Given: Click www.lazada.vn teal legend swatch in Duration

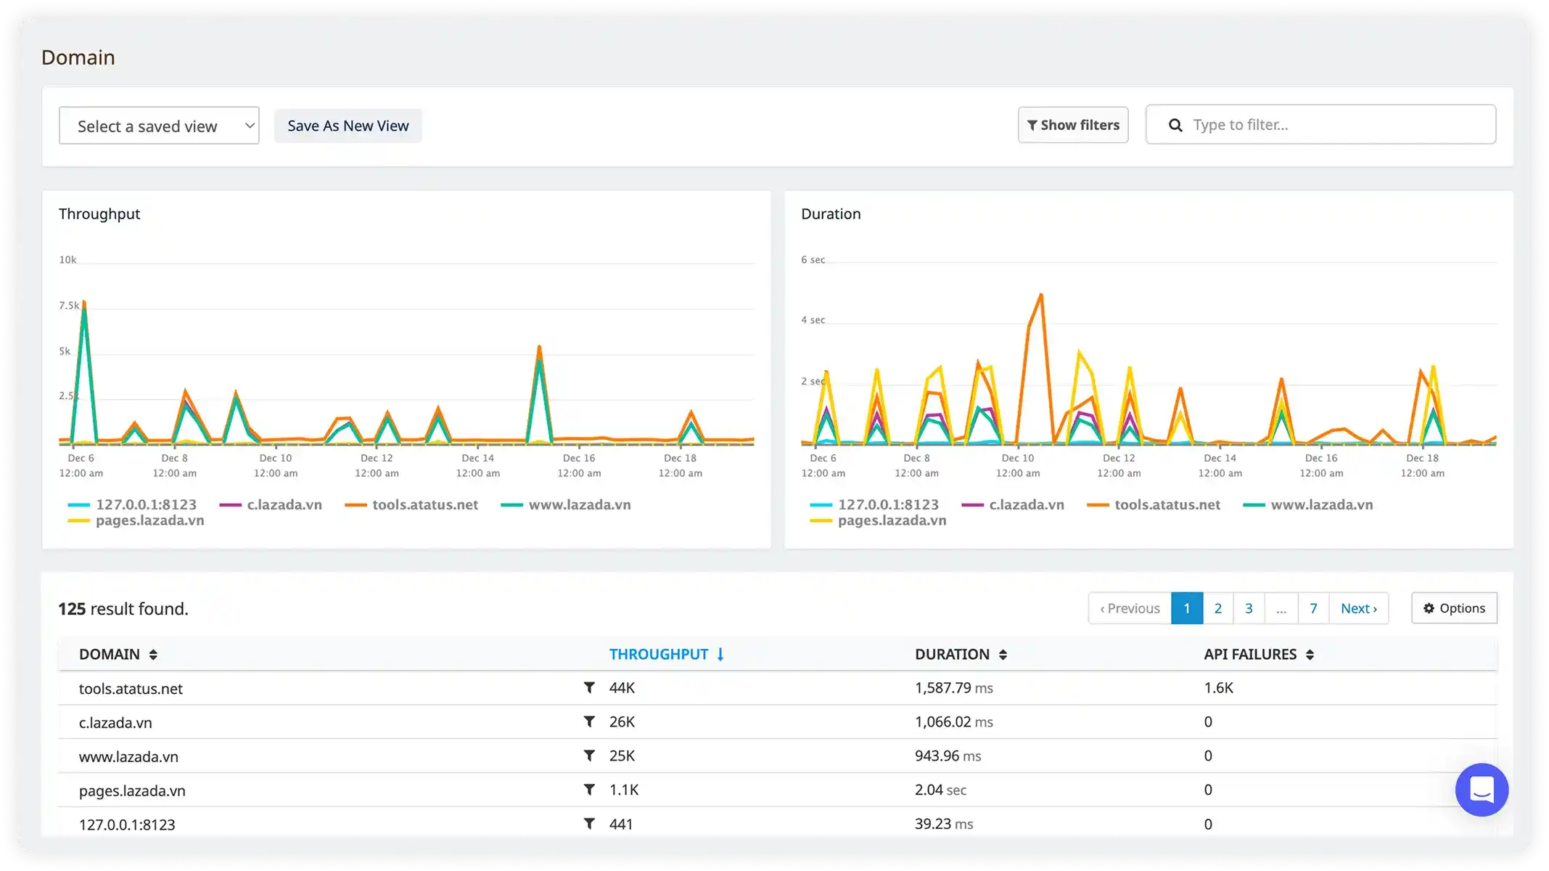Looking at the screenshot, I should pos(1253,505).
